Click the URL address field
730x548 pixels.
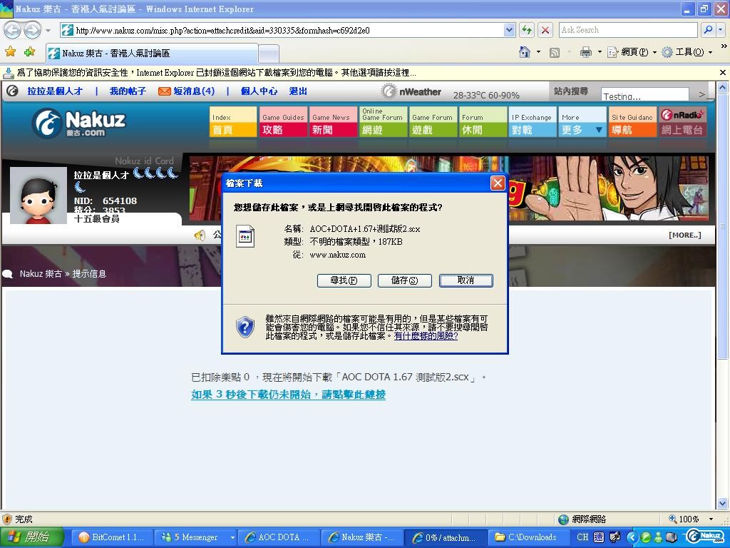[282, 30]
